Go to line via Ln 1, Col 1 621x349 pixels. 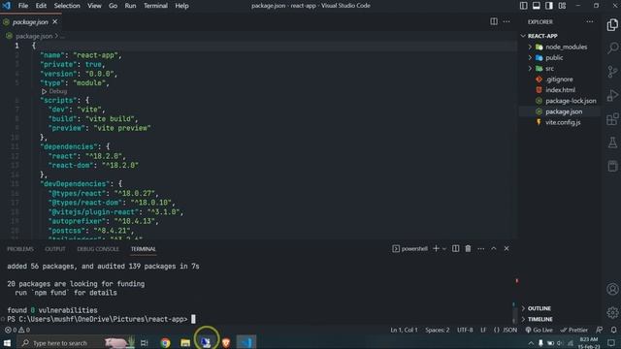(404, 330)
